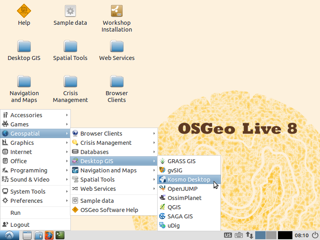
Task: Click Logout in the main menu
Action: [x=35, y=225]
